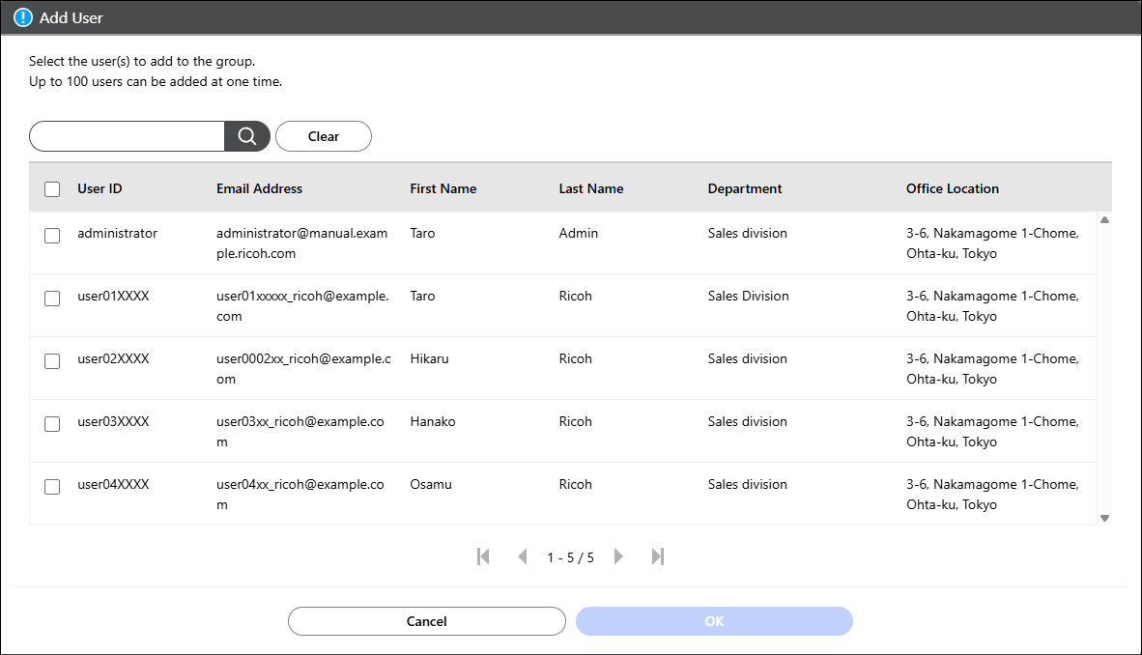
Task: Mark the user04XXXX checkbox
Action: 52,486
